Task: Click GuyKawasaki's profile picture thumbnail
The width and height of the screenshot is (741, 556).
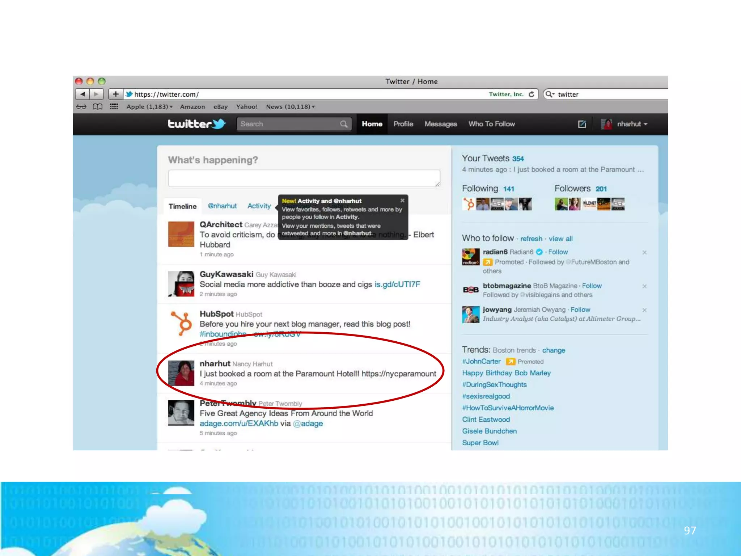Action: (x=181, y=284)
